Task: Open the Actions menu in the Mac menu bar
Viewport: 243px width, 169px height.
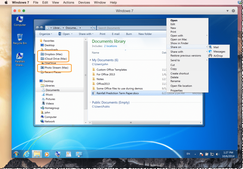Action: click(69, 3)
